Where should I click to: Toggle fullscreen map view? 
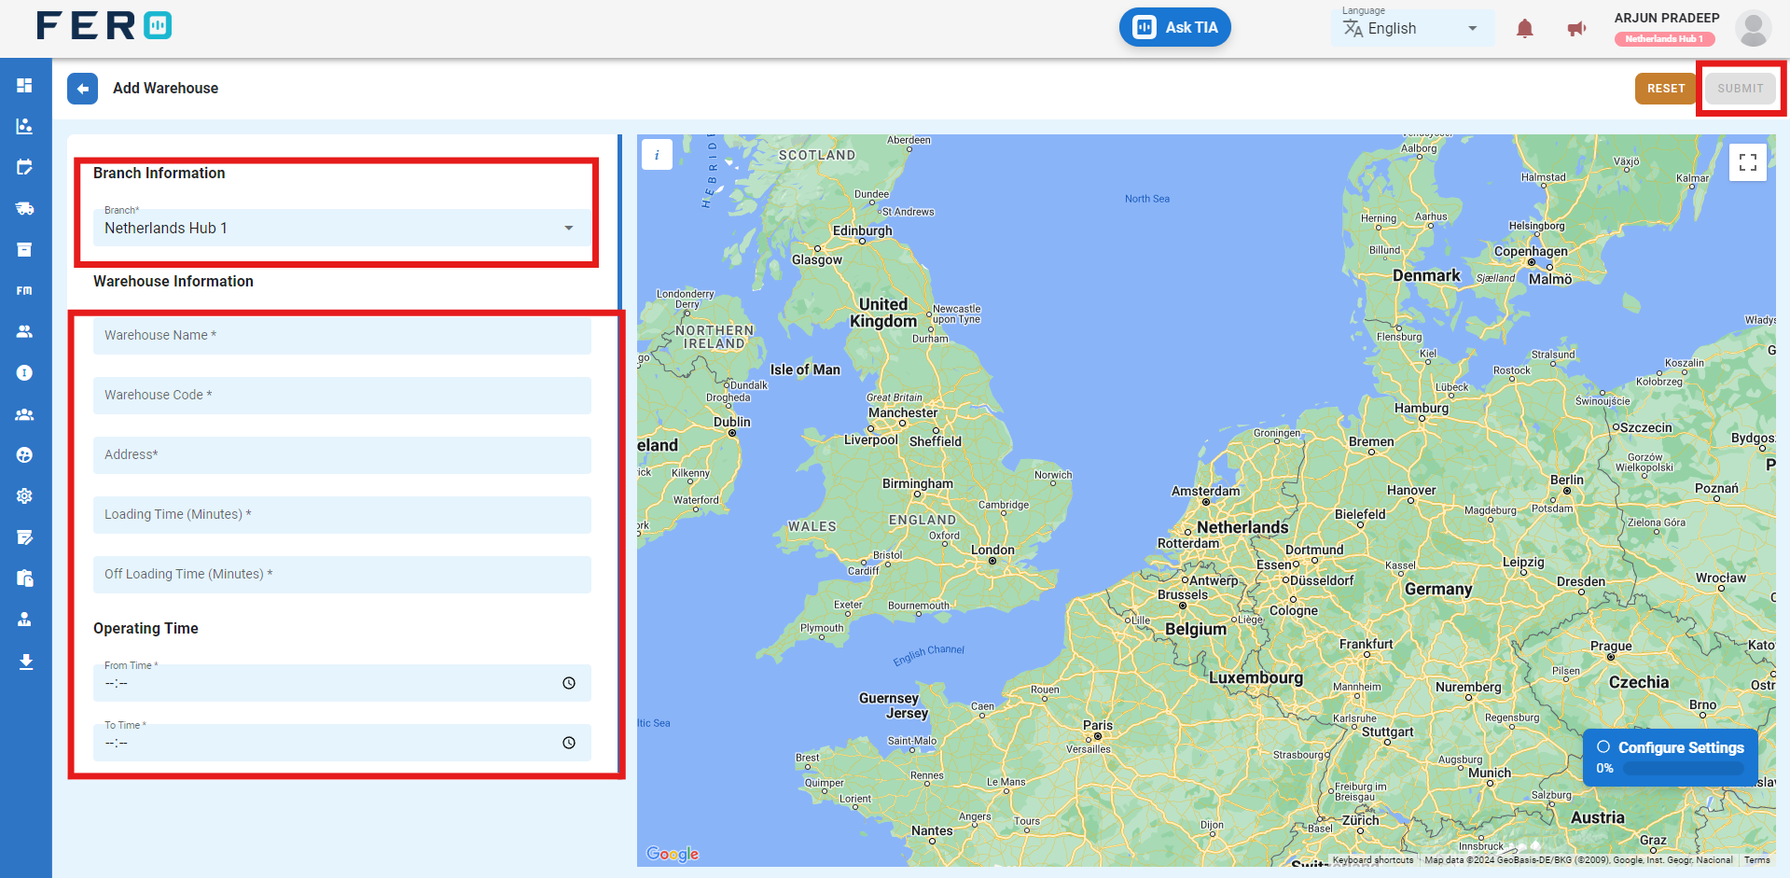tap(1748, 162)
